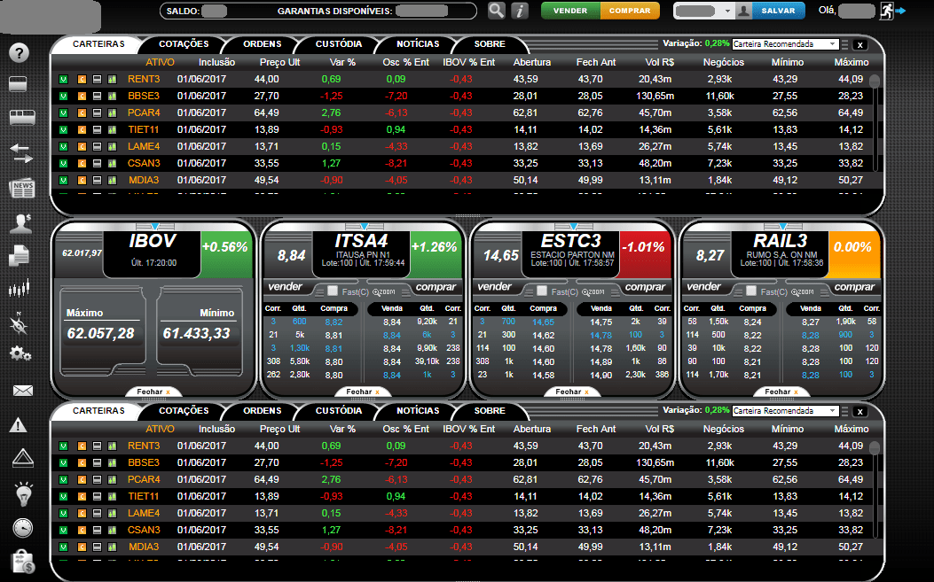
Task: Click the orange C buy icon beside BBSE3
Action: point(82,96)
